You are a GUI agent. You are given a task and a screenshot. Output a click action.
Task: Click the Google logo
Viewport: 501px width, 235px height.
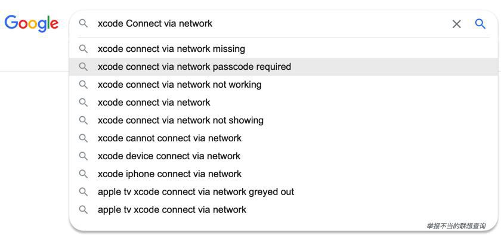(31, 24)
